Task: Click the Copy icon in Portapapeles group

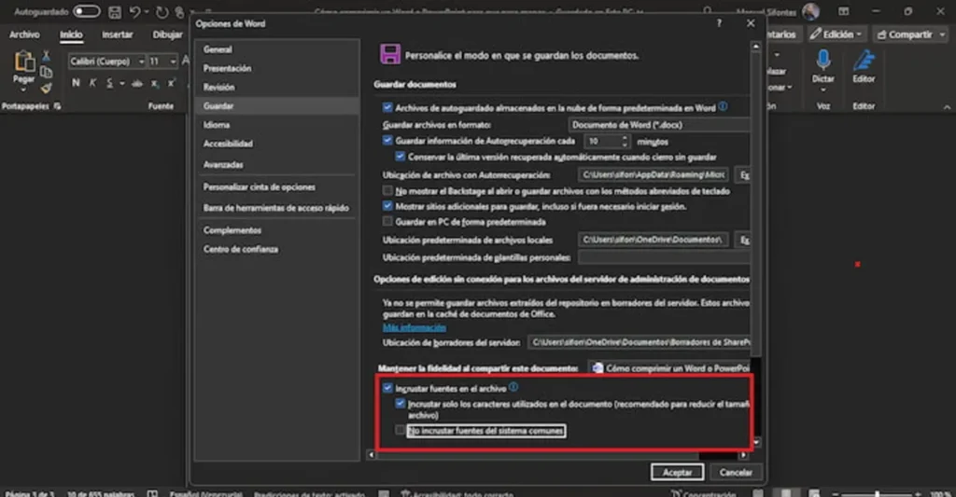Action: [46, 73]
